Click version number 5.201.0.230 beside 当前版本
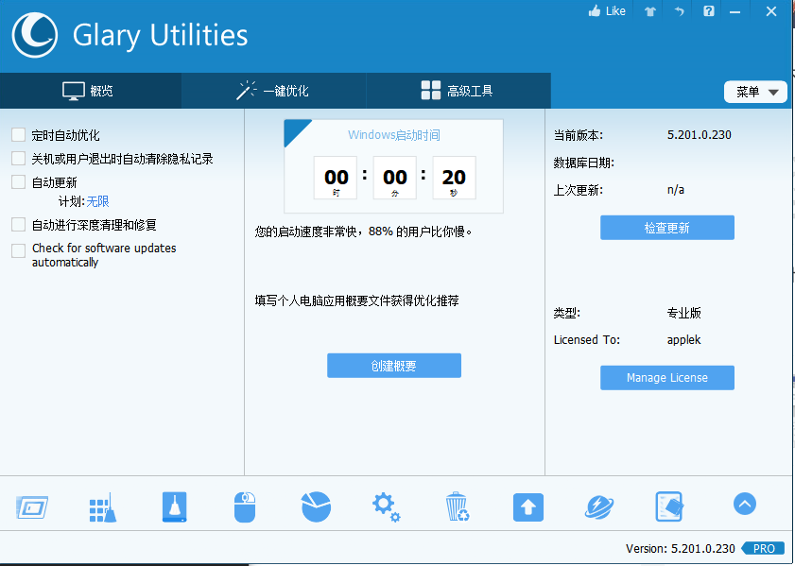Screen dimensions: 795x566 pos(700,135)
